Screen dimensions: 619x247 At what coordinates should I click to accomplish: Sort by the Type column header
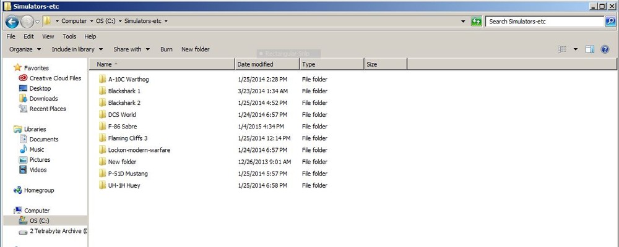coord(332,64)
